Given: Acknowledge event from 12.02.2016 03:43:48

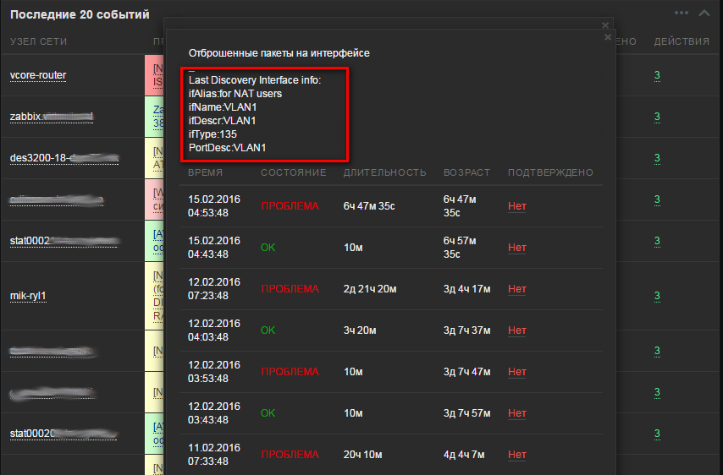Looking at the screenshot, I should [x=517, y=413].
